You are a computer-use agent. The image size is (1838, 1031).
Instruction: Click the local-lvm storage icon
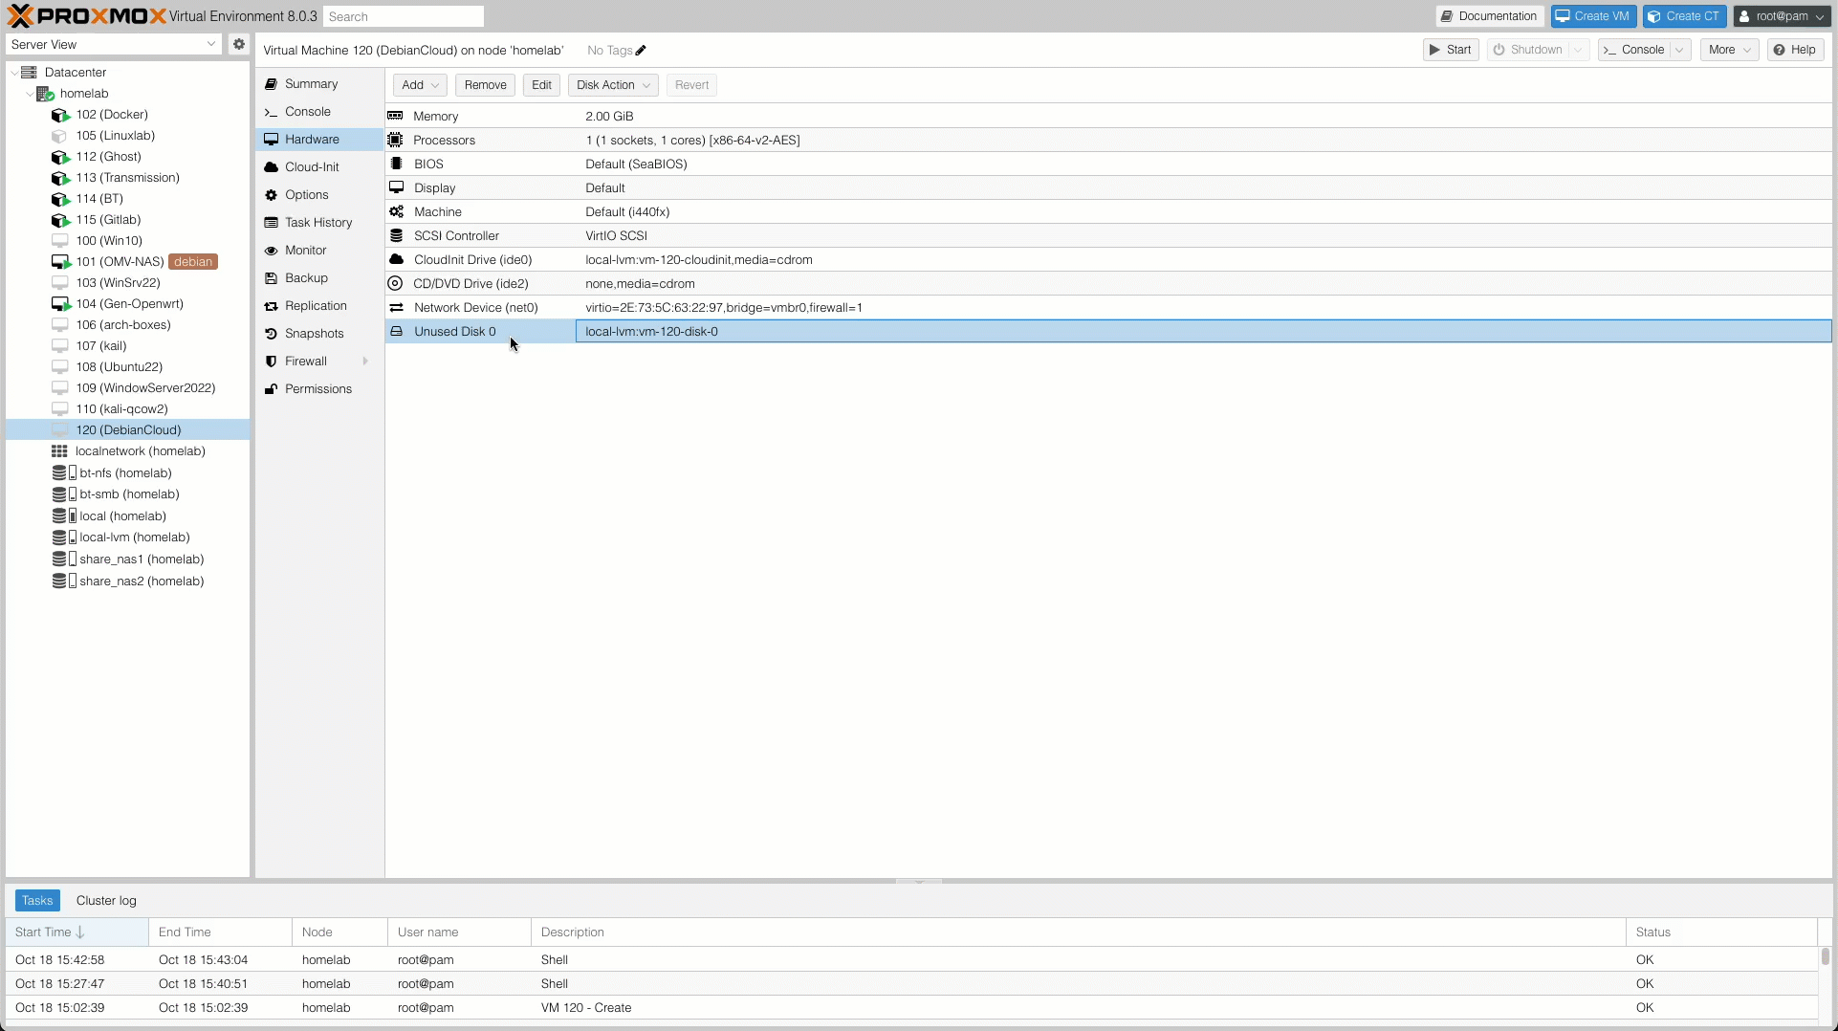(x=64, y=537)
